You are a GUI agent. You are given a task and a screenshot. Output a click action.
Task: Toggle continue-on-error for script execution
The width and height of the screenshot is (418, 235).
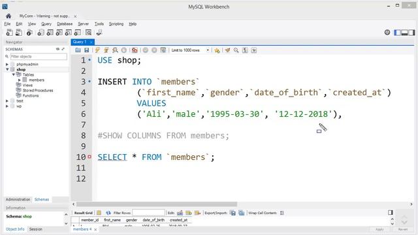(135, 50)
